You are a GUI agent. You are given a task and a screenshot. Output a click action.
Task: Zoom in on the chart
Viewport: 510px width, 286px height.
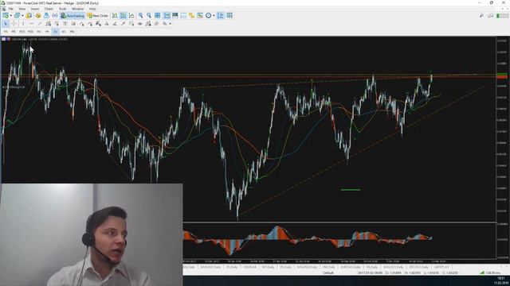140,16
